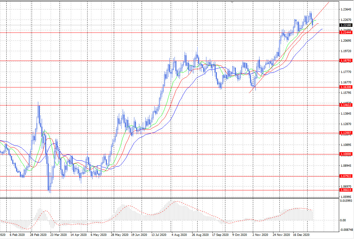
Task: Click the date label 19 Jun 2020
Action: pyautogui.click(x=139, y=235)
